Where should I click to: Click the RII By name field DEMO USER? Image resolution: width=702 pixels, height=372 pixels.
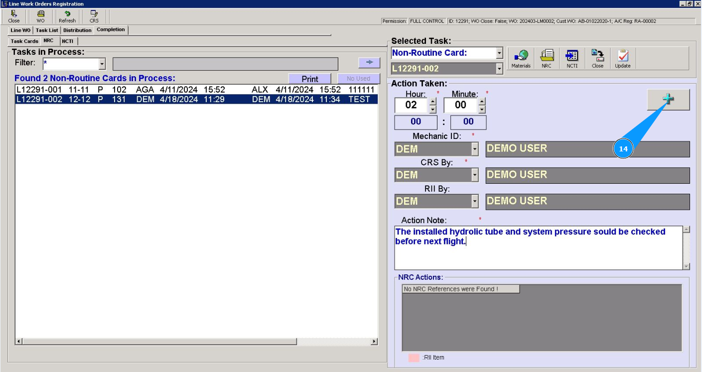pyautogui.click(x=588, y=202)
